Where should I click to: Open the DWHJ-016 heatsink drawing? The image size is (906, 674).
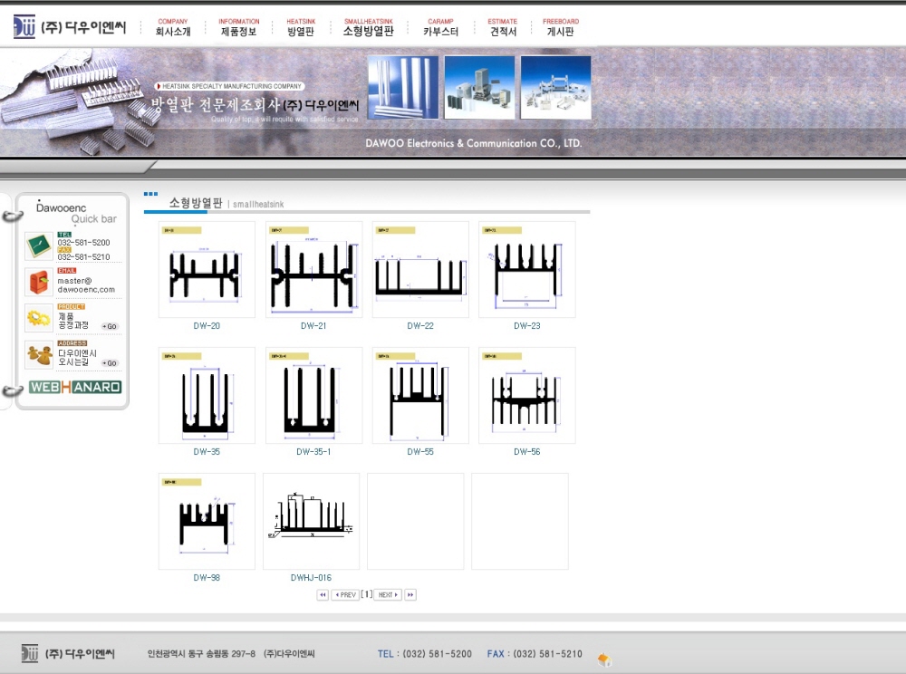click(x=311, y=521)
